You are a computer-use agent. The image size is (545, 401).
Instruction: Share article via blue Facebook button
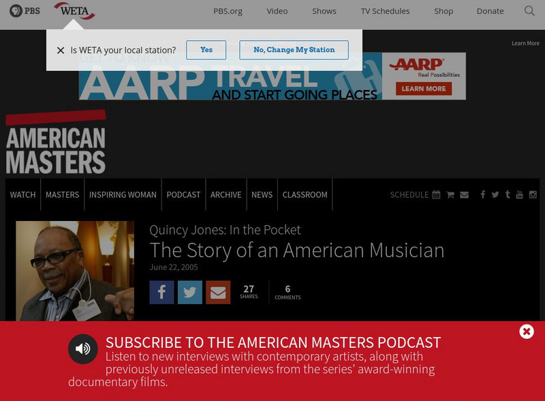[161, 293]
